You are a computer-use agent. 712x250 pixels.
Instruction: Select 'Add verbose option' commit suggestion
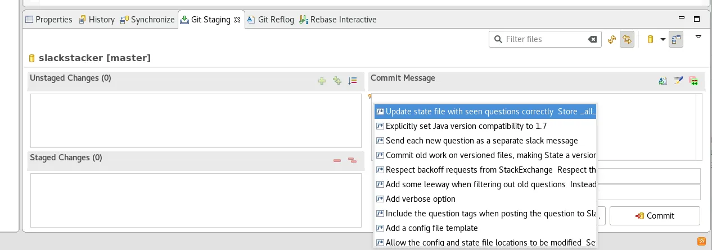click(420, 199)
